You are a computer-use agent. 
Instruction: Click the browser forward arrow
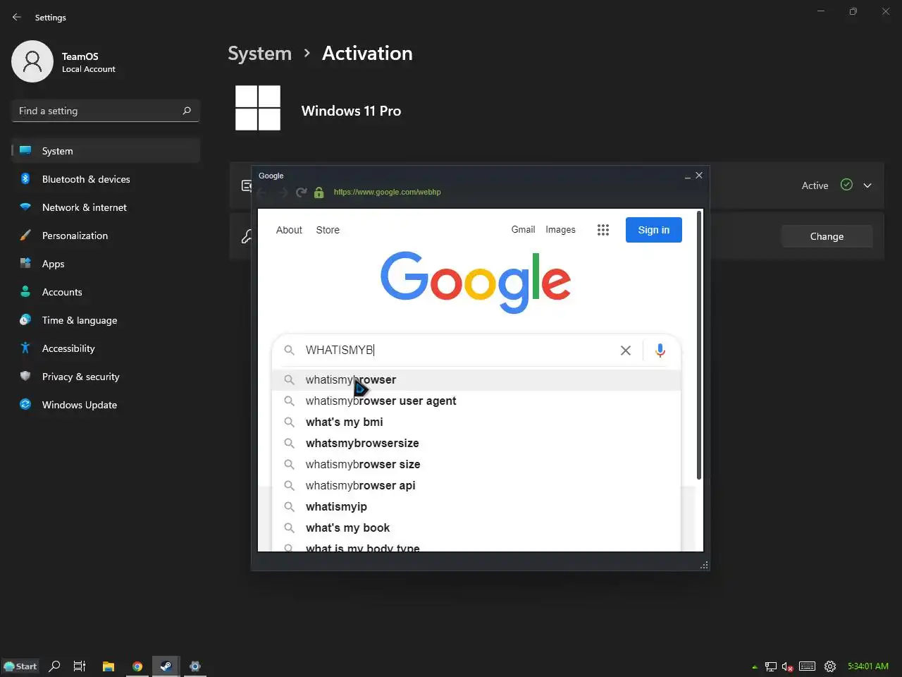tap(282, 192)
